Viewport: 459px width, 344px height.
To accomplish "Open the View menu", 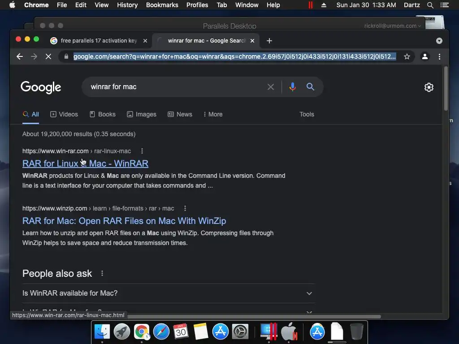I will 102,5.
